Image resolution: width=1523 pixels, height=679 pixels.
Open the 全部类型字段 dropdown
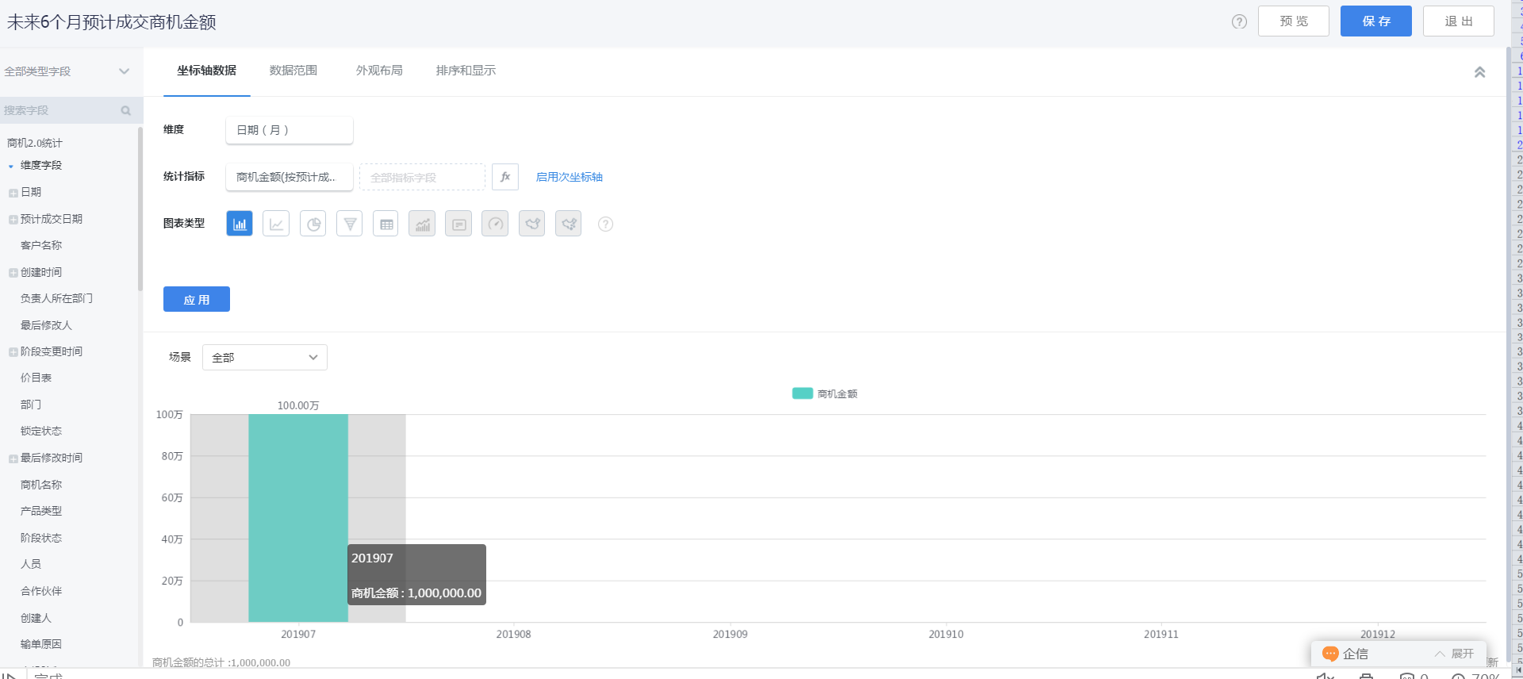point(67,71)
